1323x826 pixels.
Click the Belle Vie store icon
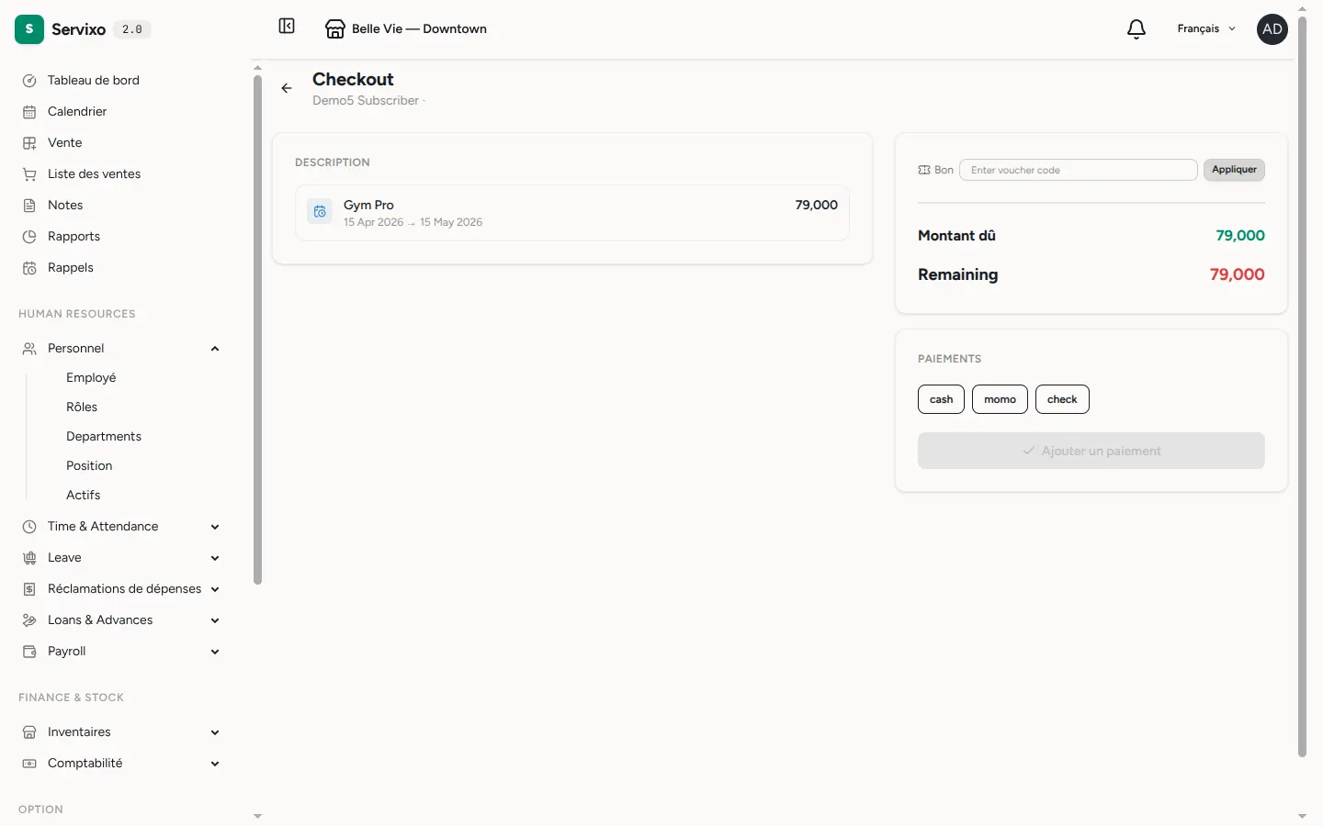(x=335, y=29)
